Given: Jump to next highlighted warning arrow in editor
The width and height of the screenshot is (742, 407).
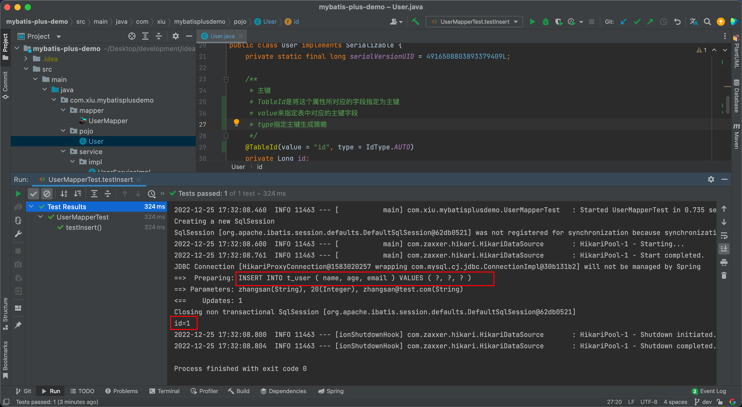Looking at the screenshot, I should tap(725, 50).
